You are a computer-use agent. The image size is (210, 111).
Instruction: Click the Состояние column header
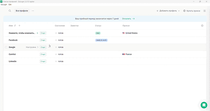(60, 26)
